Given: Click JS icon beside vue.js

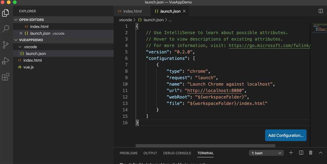Looking at the screenshot, I should [20, 67].
